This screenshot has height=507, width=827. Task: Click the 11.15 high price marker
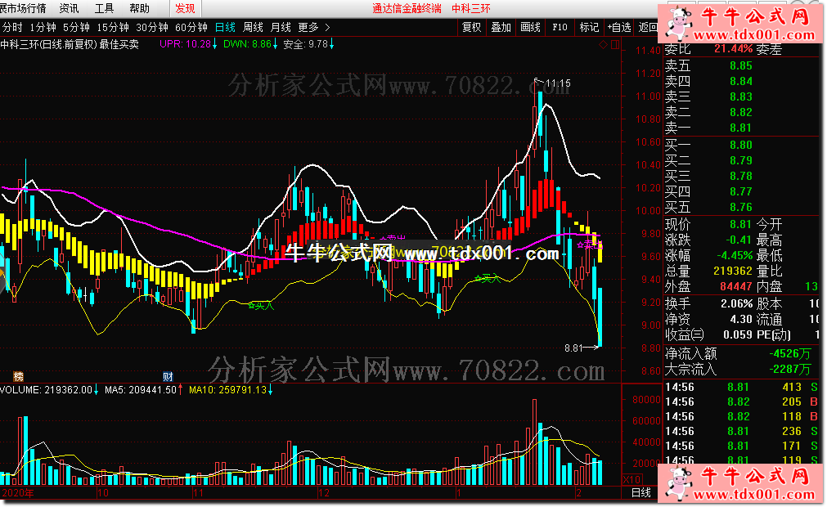tap(558, 83)
